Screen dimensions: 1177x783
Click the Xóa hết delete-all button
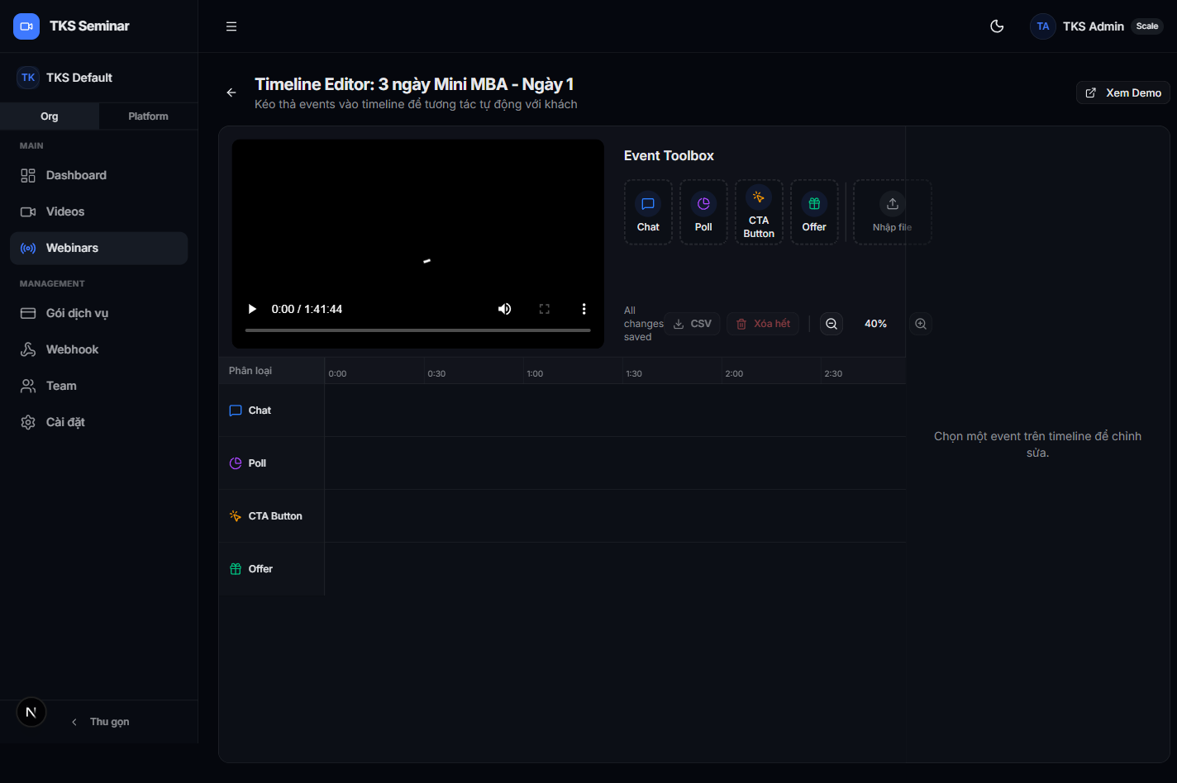coord(763,324)
